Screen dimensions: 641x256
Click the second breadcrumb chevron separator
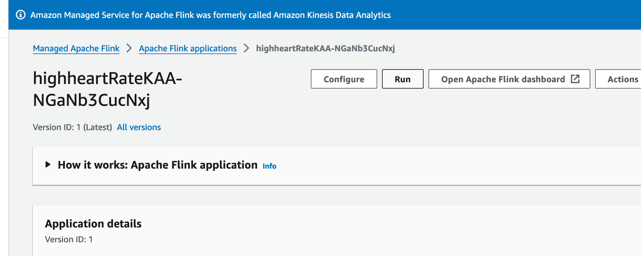(246, 48)
